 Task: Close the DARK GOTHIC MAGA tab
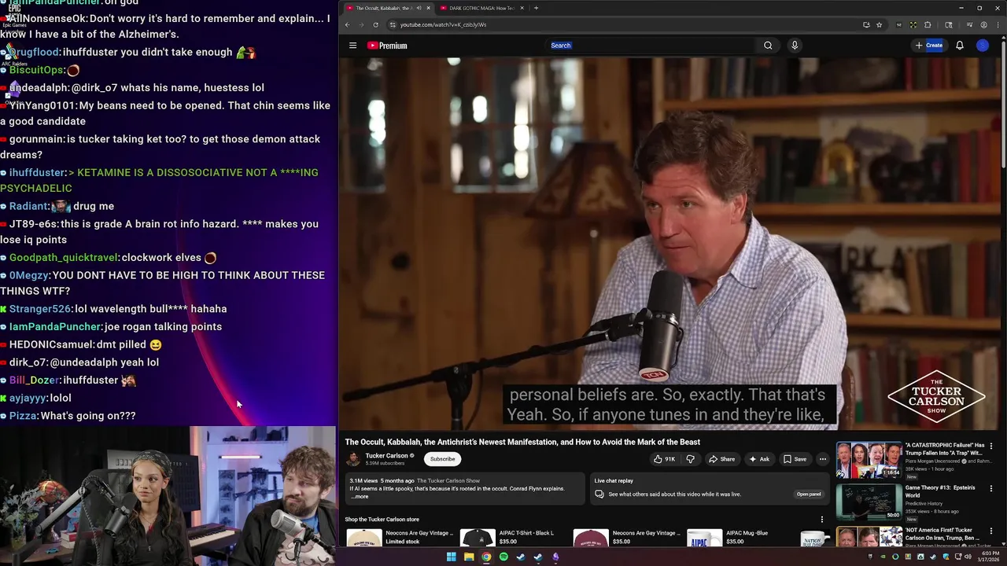(x=522, y=8)
